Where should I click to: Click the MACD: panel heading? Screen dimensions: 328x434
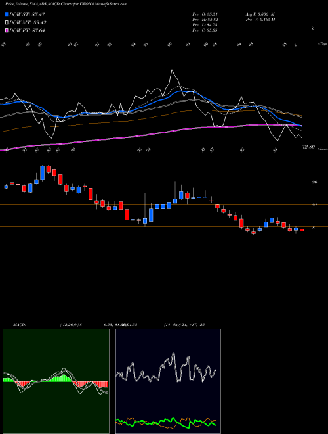[x=19, y=325]
